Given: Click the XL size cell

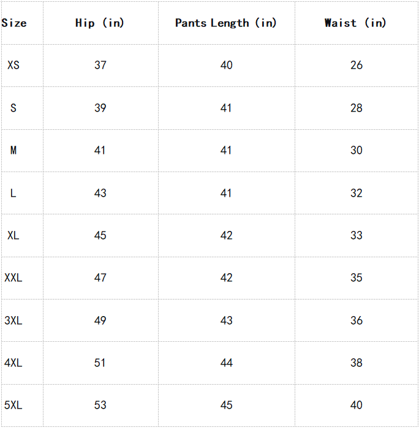Looking at the screenshot, I should pyautogui.click(x=13, y=235).
